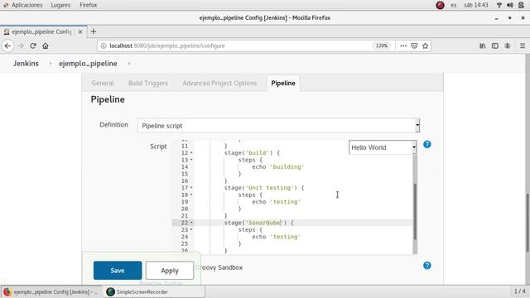
Task: Open a new browser tab
Action: pos(94,31)
